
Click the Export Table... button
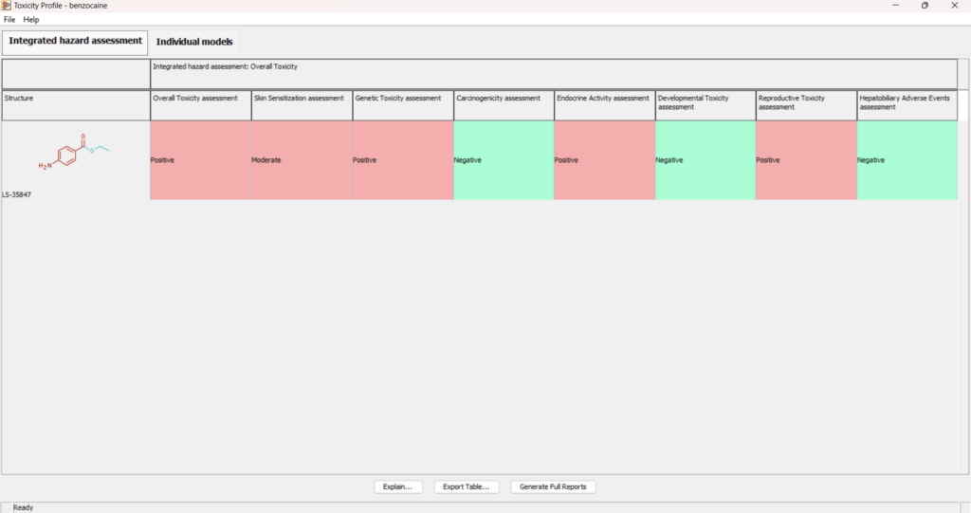[466, 486]
